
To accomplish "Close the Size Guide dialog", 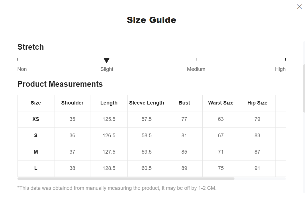I will (299, 7).
